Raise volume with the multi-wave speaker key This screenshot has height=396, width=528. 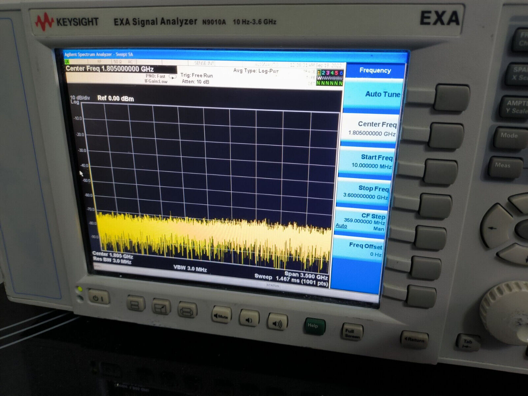(278, 322)
